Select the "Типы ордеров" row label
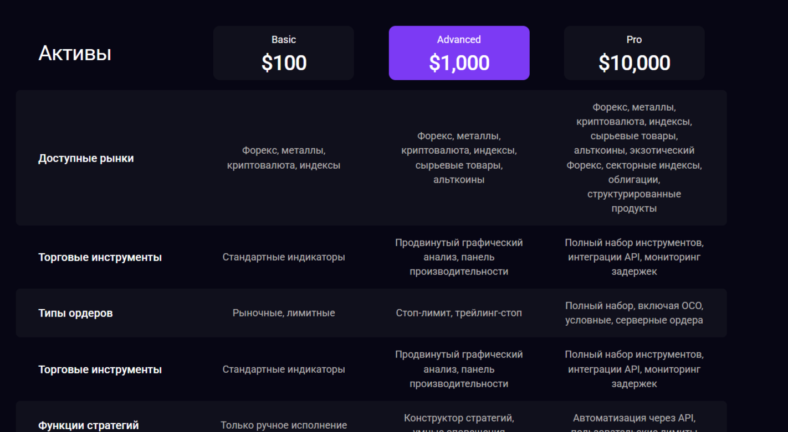Viewport: 788px width, 432px height. (75, 313)
